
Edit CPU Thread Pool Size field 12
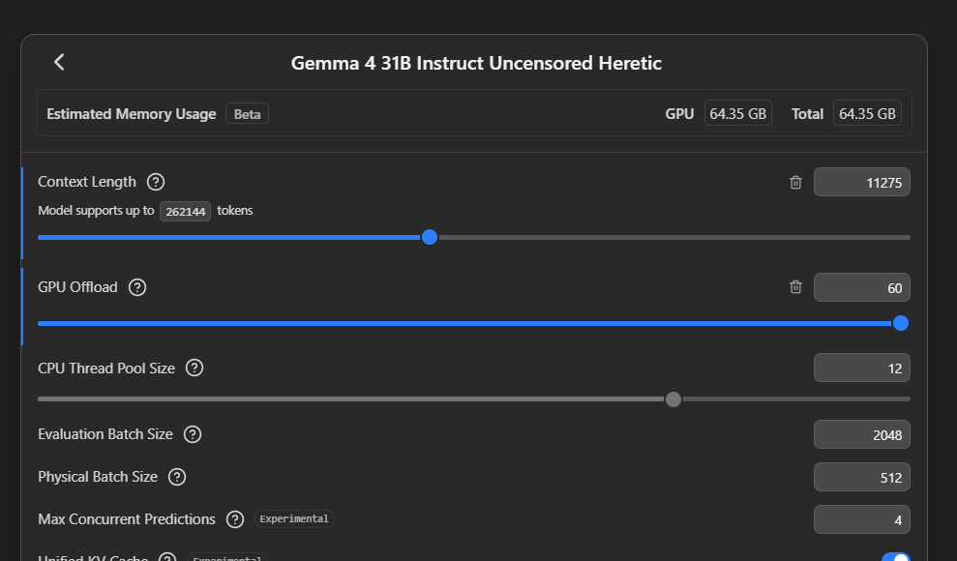862,368
